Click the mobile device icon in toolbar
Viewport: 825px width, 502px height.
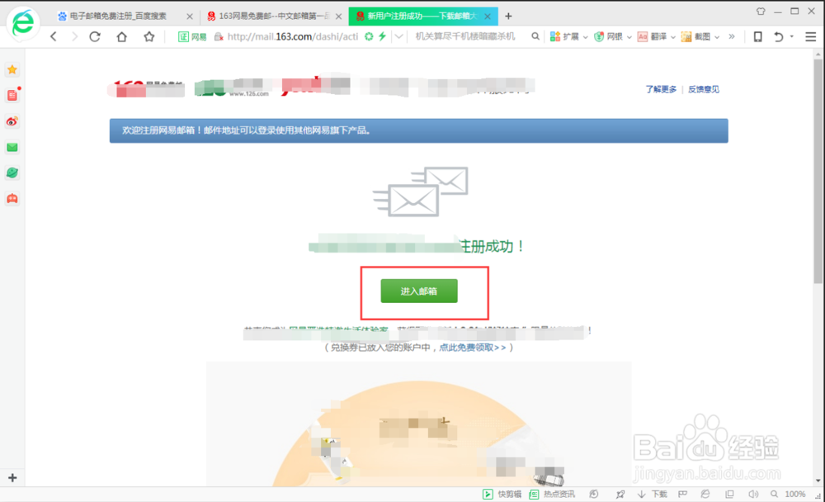click(x=757, y=36)
